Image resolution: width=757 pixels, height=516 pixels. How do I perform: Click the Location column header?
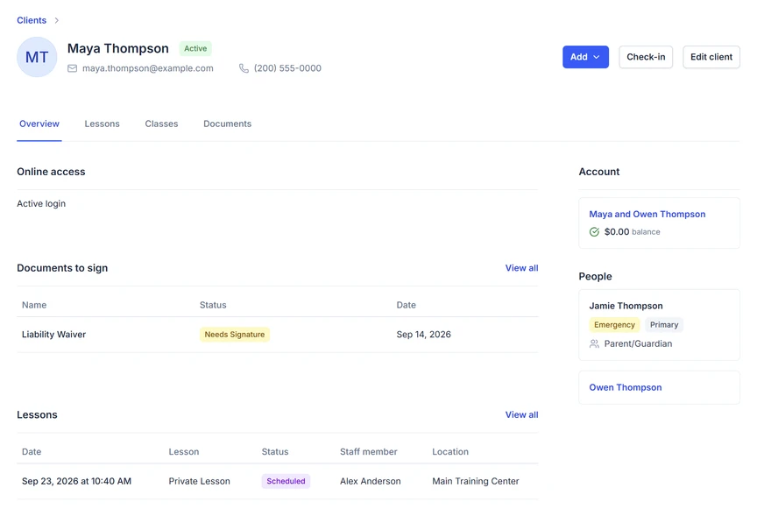[450, 452]
